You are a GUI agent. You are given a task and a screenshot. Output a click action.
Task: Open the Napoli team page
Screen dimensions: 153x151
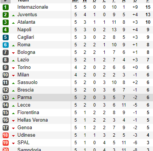(x=24, y=30)
